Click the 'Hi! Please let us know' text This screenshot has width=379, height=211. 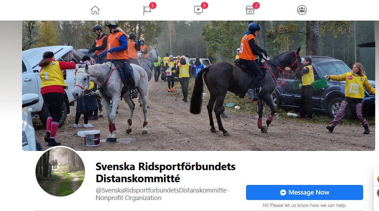point(304,205)
